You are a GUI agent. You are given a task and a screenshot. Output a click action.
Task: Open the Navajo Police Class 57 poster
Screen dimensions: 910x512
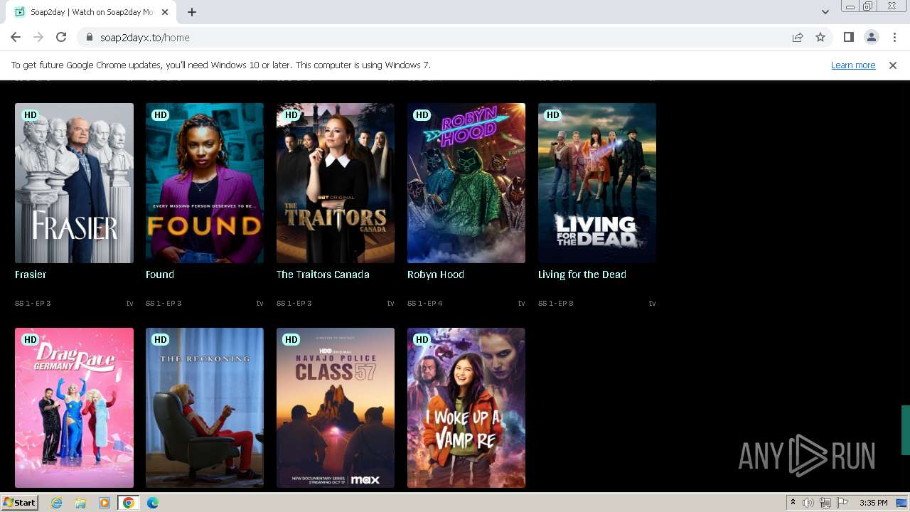click(336, 407)
